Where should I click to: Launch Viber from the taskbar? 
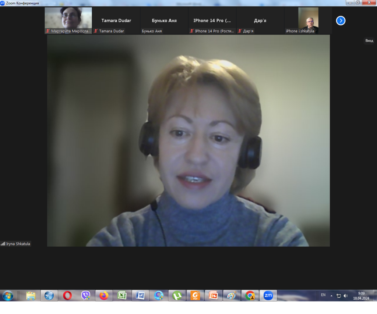point(86,296)
